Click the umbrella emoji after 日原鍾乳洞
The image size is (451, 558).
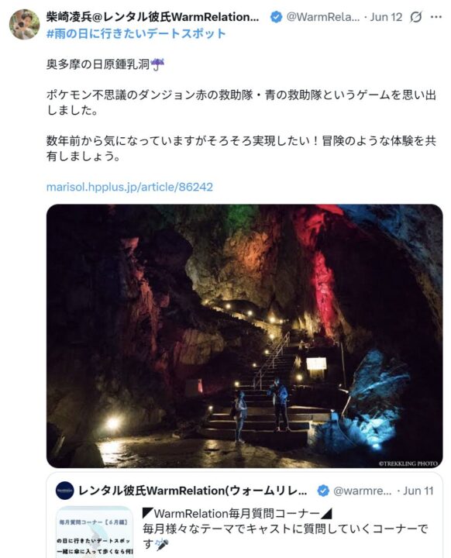click(x=157, y=64)
